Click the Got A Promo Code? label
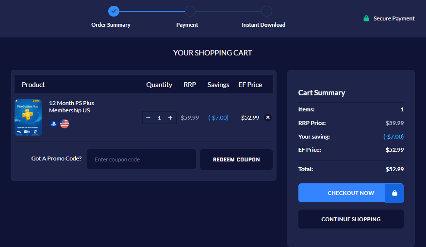The width and height of the screenshot is (426, 247). point(56,159)
